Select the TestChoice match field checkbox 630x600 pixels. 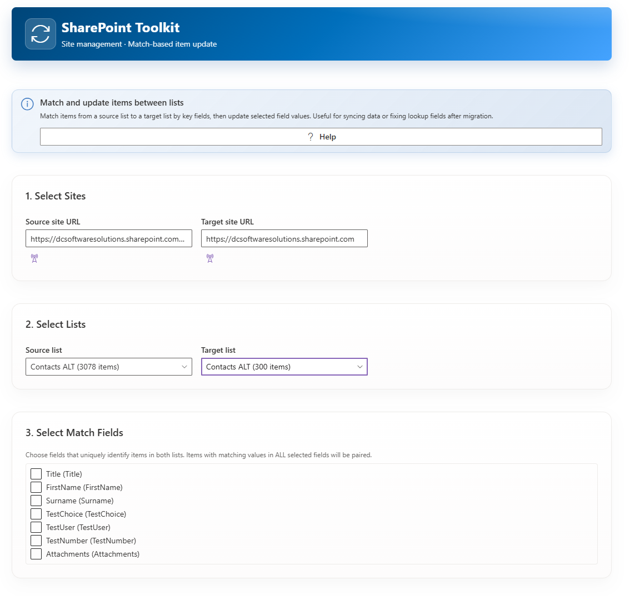tap(36, 514)
